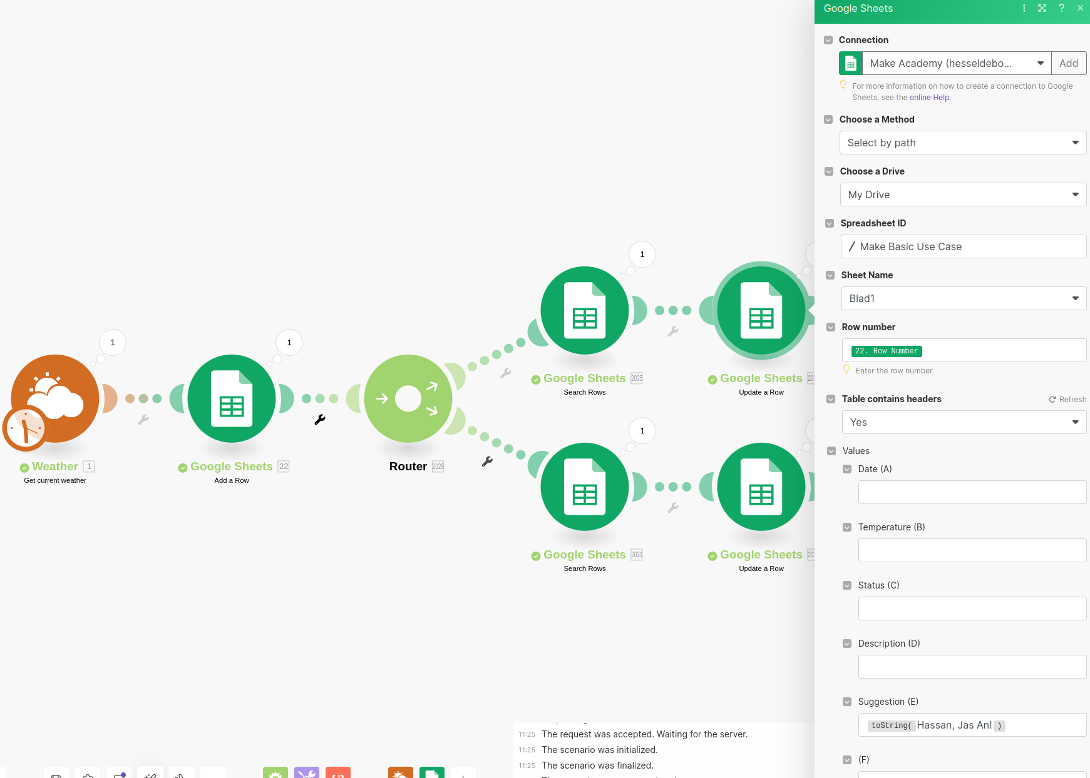Screen dimensions: 1090x778
Task: Open the lower Google Sheets Update a Row module
Action: point(761,487)
